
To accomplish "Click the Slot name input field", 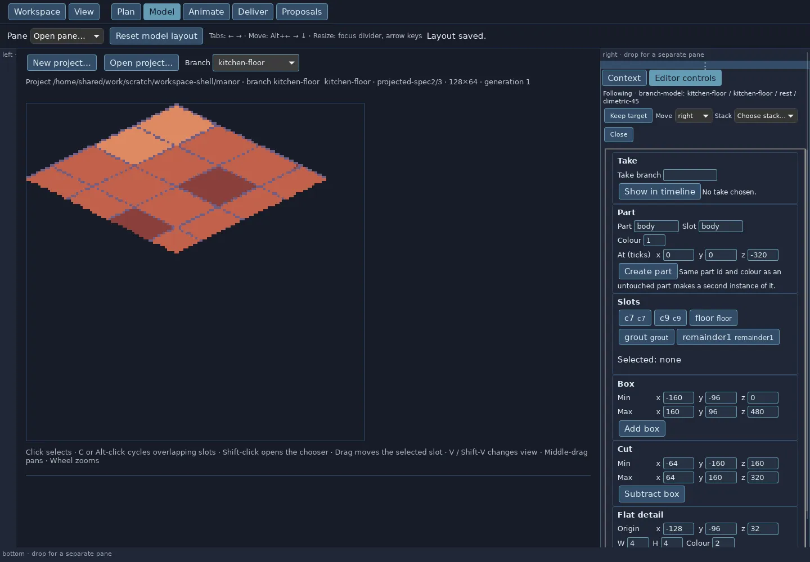I will coord(721,226).
